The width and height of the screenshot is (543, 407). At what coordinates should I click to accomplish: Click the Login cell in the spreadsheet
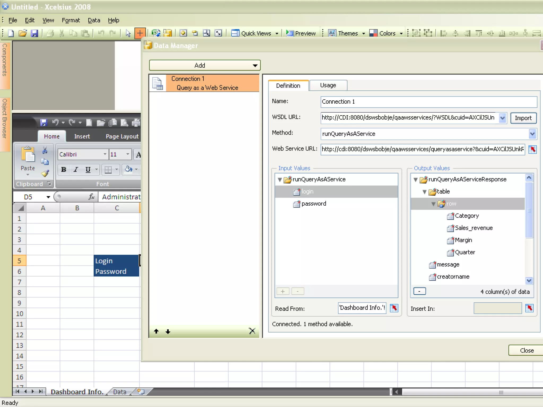tap(116, 261)
